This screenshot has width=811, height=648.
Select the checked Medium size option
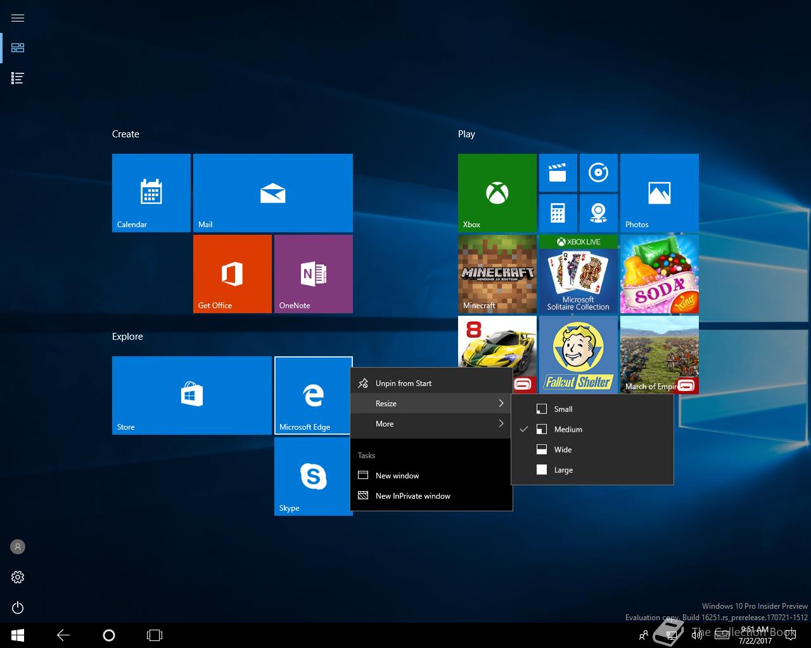click(592, 430)
